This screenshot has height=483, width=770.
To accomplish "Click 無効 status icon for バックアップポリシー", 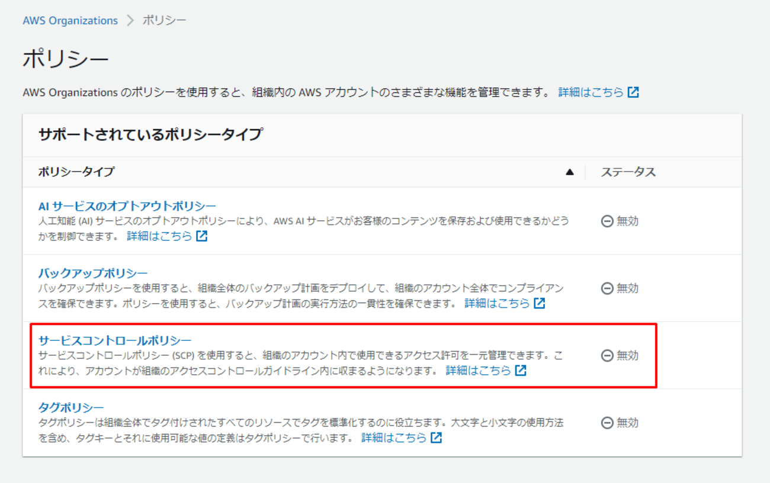I will pyautogui.click(x=607, y=288).
